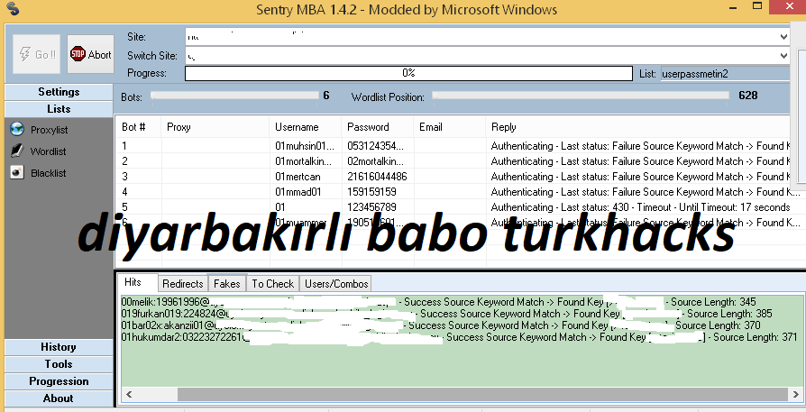Click the Bot # column header

[x=138, y=127]
